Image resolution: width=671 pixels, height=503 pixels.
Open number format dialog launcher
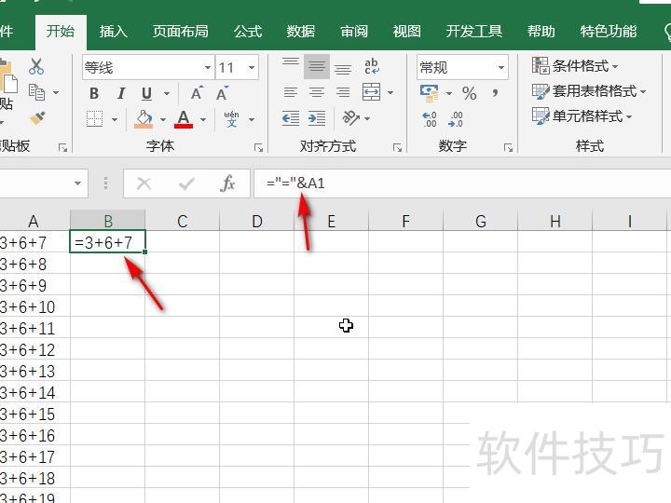[x=509, y=148]
